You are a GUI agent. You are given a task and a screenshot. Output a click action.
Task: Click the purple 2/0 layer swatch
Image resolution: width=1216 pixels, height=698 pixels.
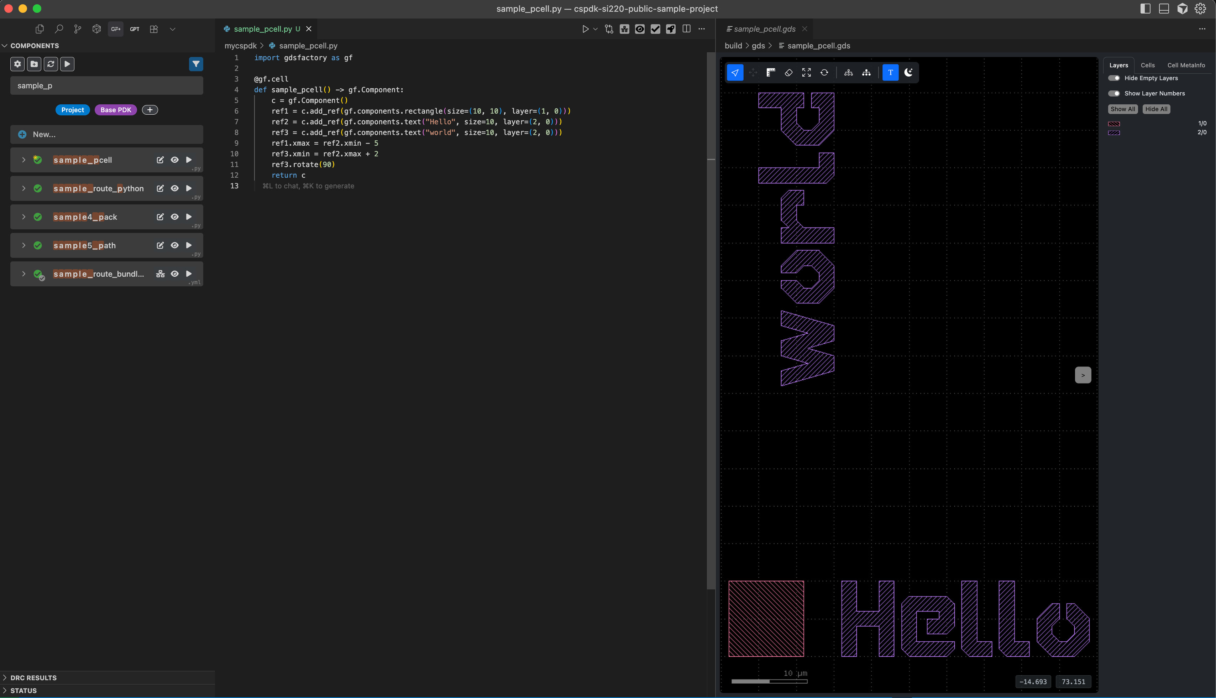1113,133
